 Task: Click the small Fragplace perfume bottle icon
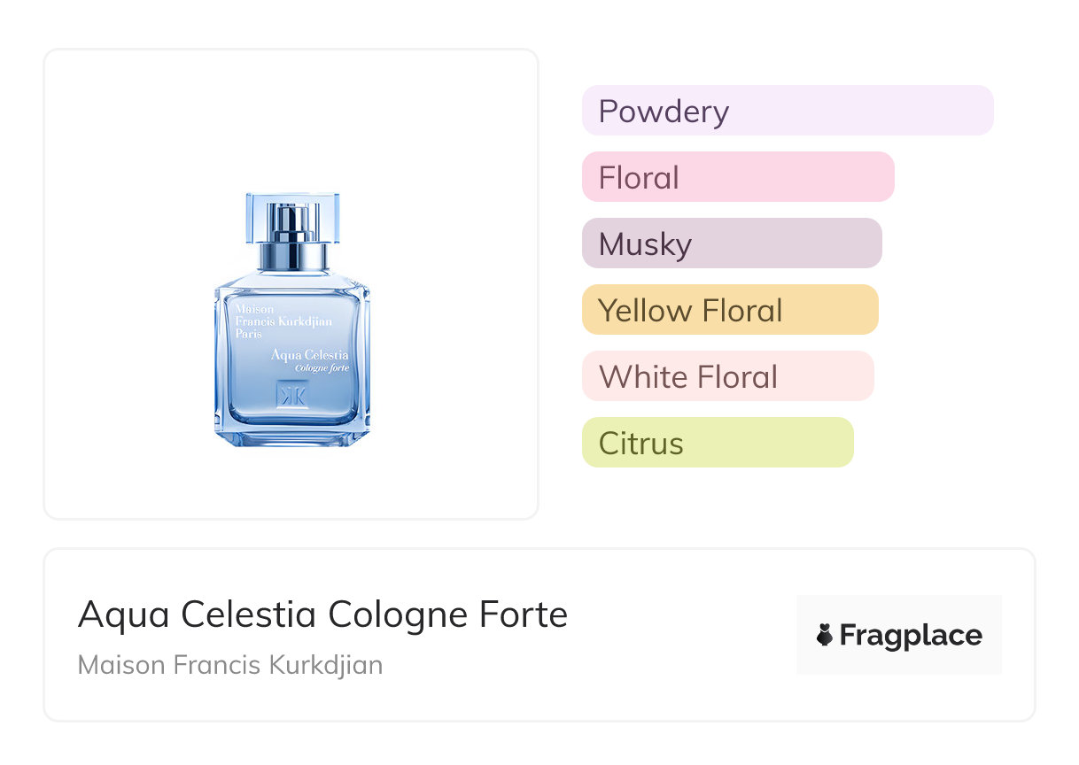point(824,635)
